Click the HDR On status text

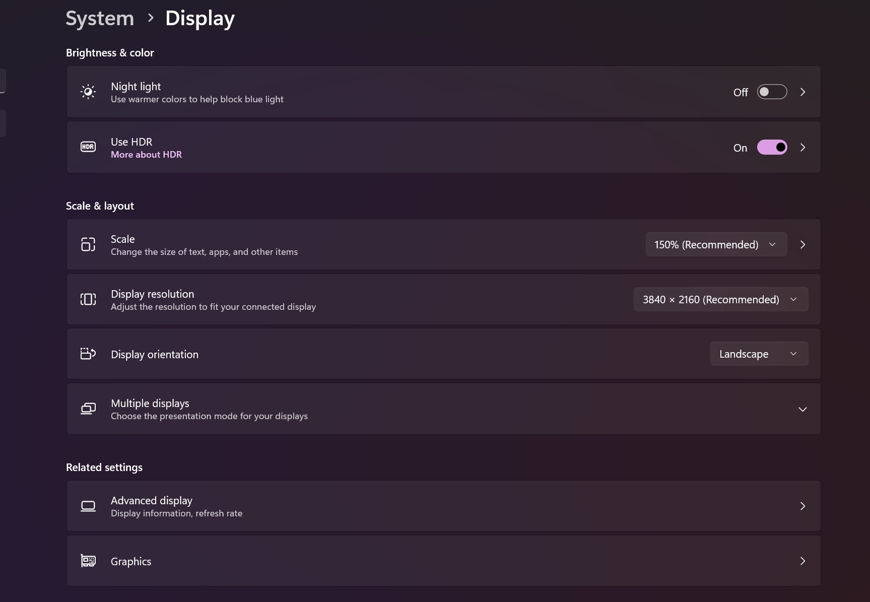740,148
